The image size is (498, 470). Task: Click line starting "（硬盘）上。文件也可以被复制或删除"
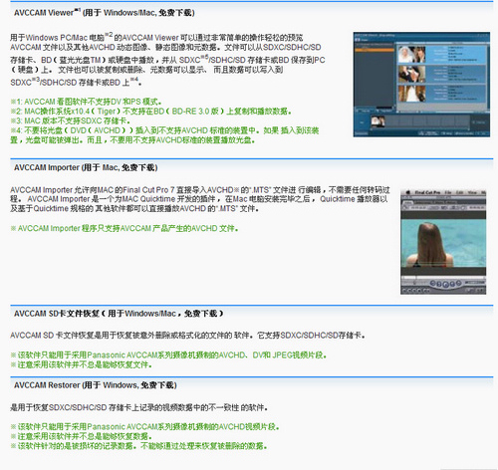(146, 70)
